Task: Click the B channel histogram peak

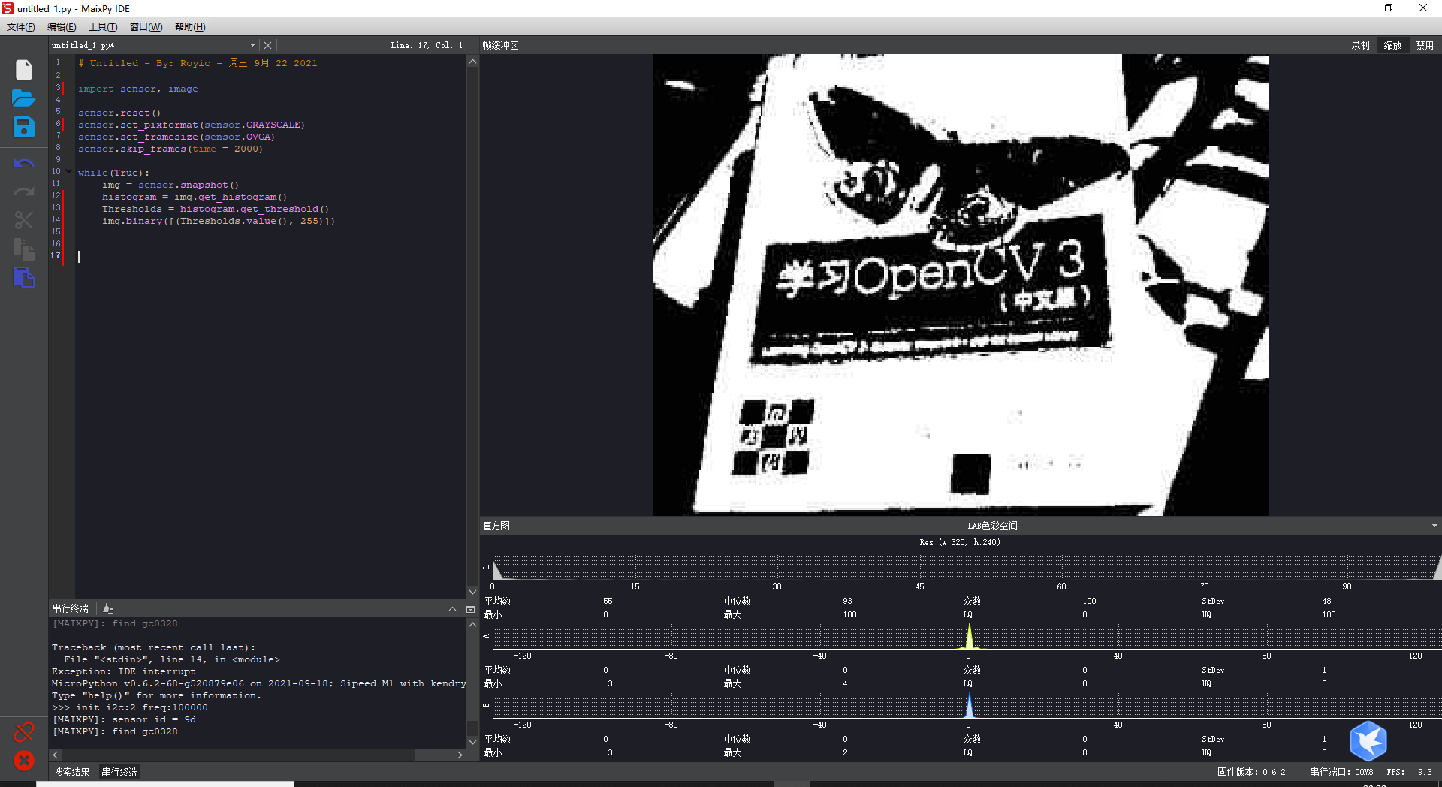Action: (969, 705)
